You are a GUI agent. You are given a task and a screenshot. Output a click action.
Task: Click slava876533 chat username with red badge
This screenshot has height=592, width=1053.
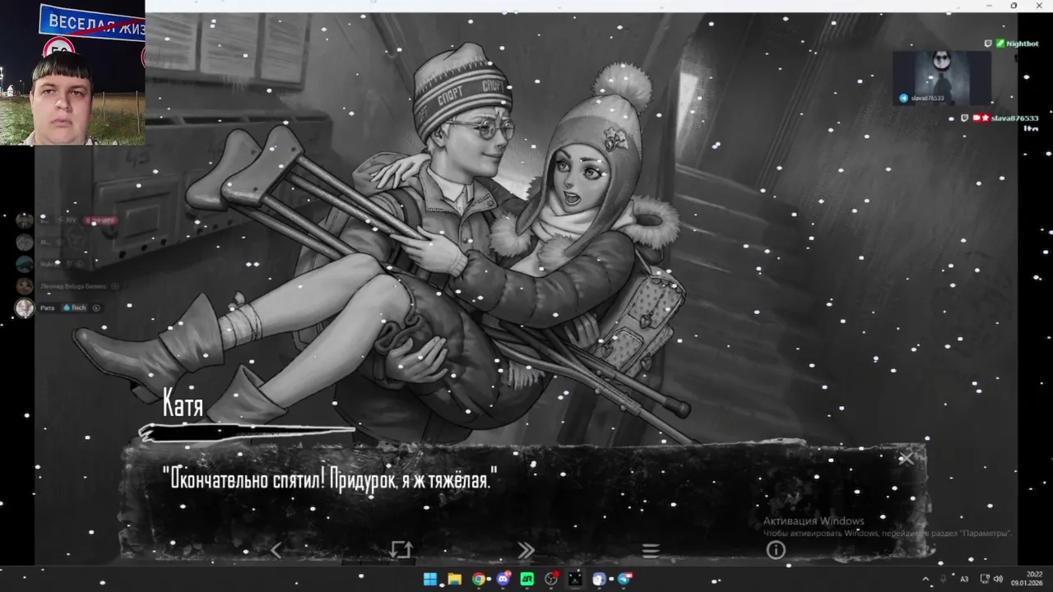coord(1014,118)
